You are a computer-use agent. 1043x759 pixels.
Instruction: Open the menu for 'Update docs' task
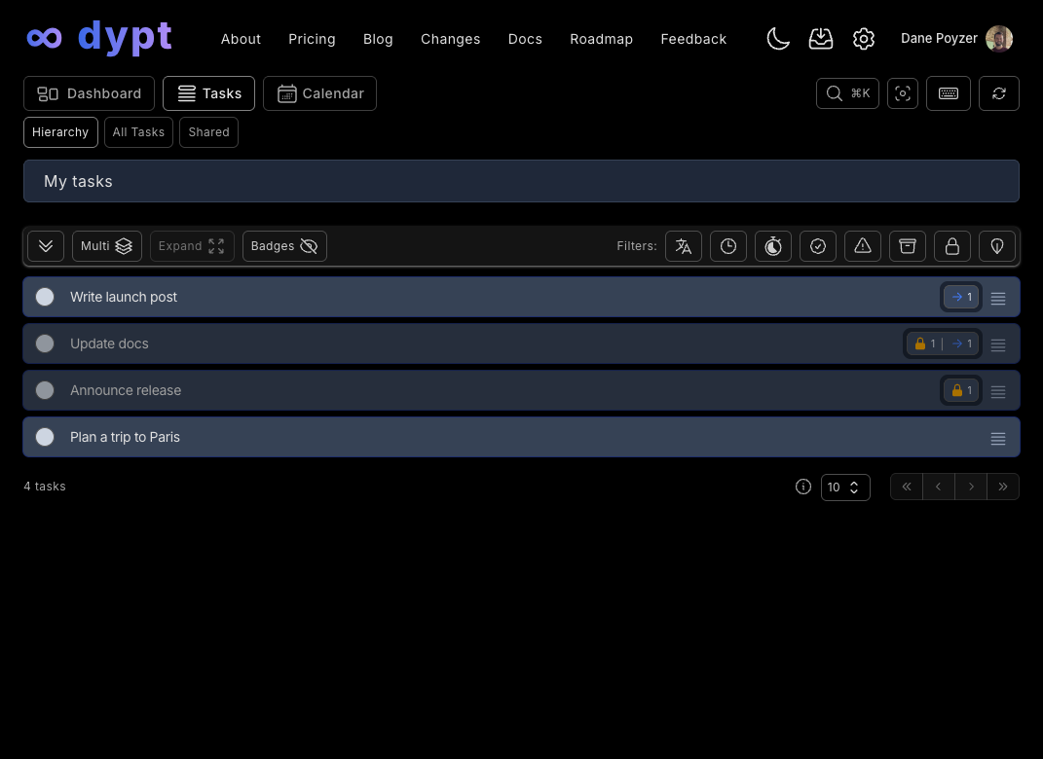[x=998, y=344]
